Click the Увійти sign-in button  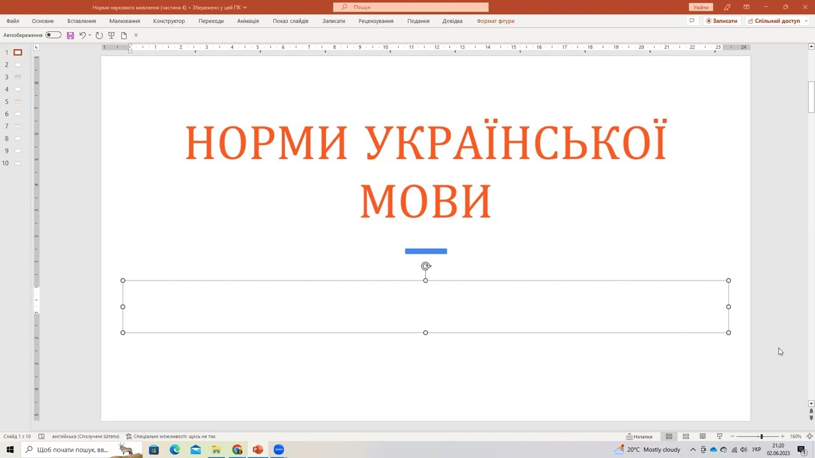pos(701,8)
